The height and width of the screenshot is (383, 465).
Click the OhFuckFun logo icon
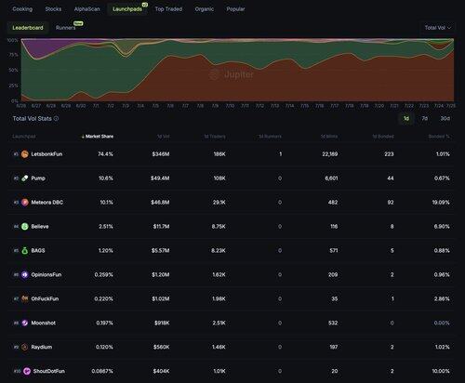tap(25, 298)
